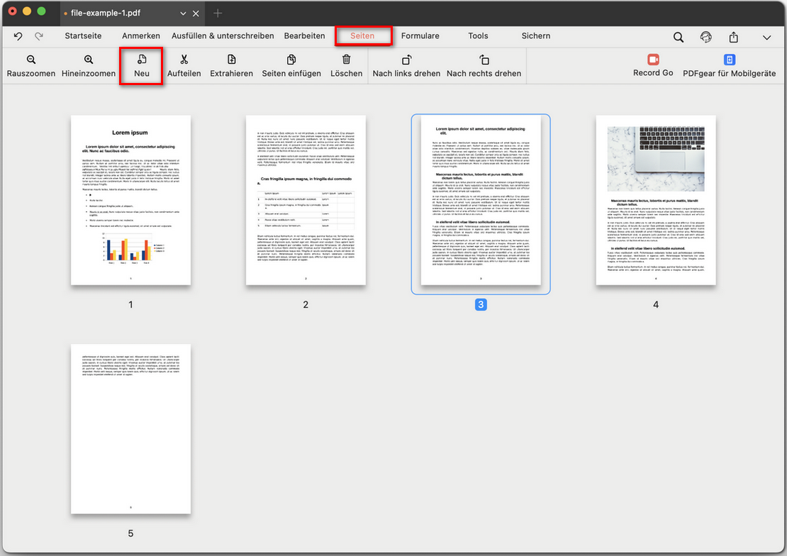Zoom out using Rauszoomen
The image size is (787, 556).
(30, 65)
